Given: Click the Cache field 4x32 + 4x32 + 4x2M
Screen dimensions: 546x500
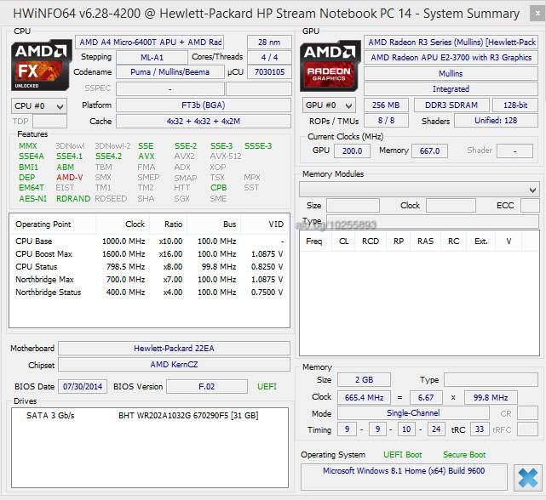Looking at the screenshot, I should (204, 122).
